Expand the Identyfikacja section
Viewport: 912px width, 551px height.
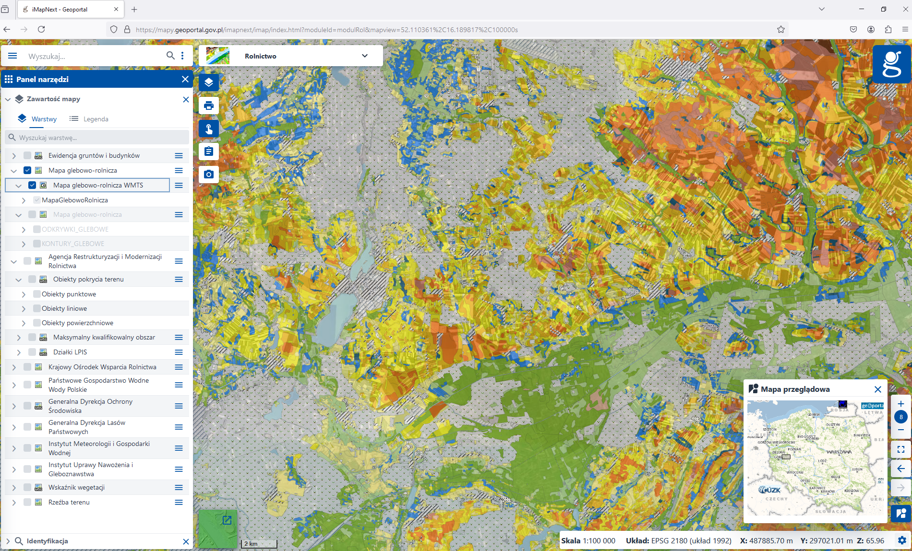pyautogui.click(x=8, y=541)
